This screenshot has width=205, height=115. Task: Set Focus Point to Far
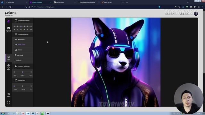(x=31, y=86)
